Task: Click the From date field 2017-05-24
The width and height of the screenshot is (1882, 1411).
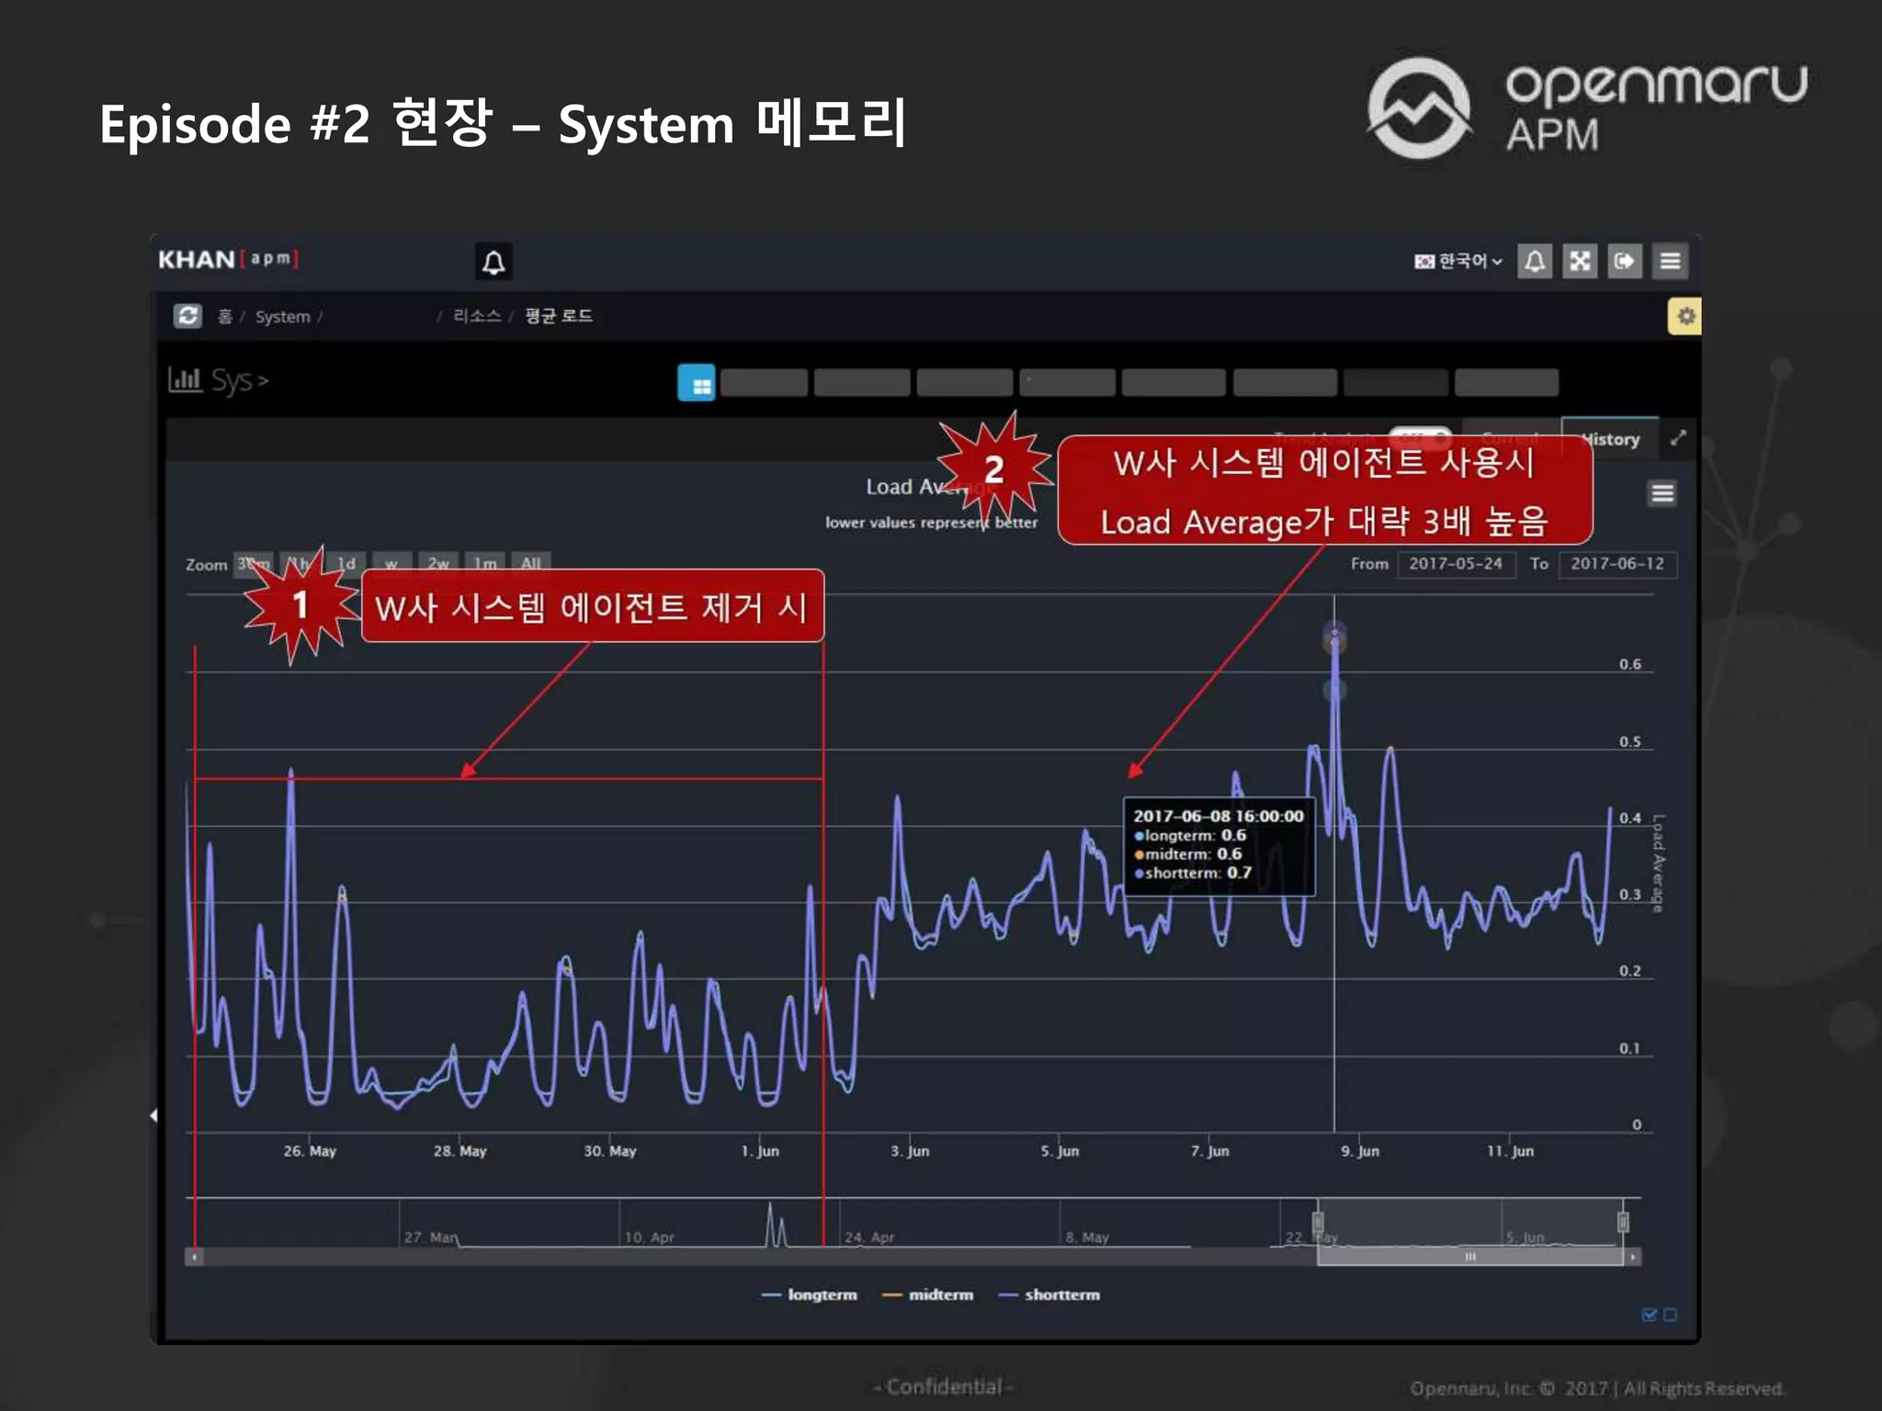Action: (1456, 564)
